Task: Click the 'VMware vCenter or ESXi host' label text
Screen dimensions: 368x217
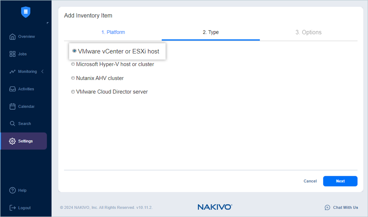Action: tap(119, 51)
